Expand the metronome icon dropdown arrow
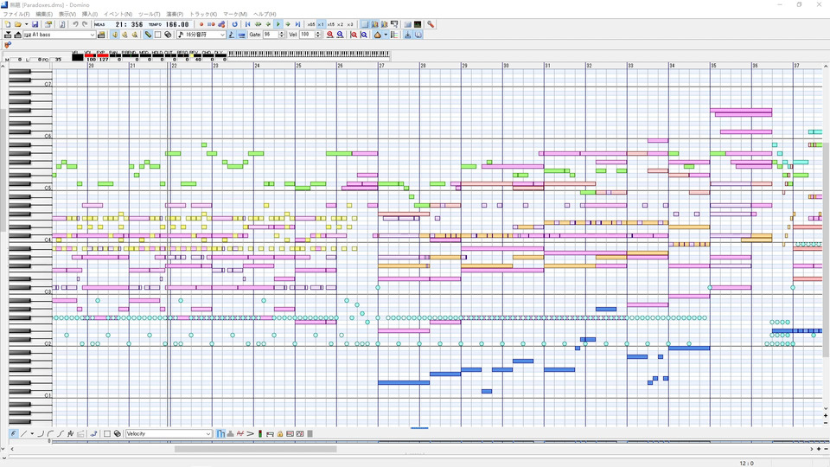This screenshot has width=830, height=467. click(386, 35)
